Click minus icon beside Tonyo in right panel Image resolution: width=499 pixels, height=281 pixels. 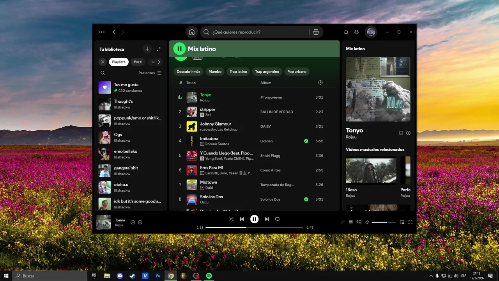tap(401, 133)
